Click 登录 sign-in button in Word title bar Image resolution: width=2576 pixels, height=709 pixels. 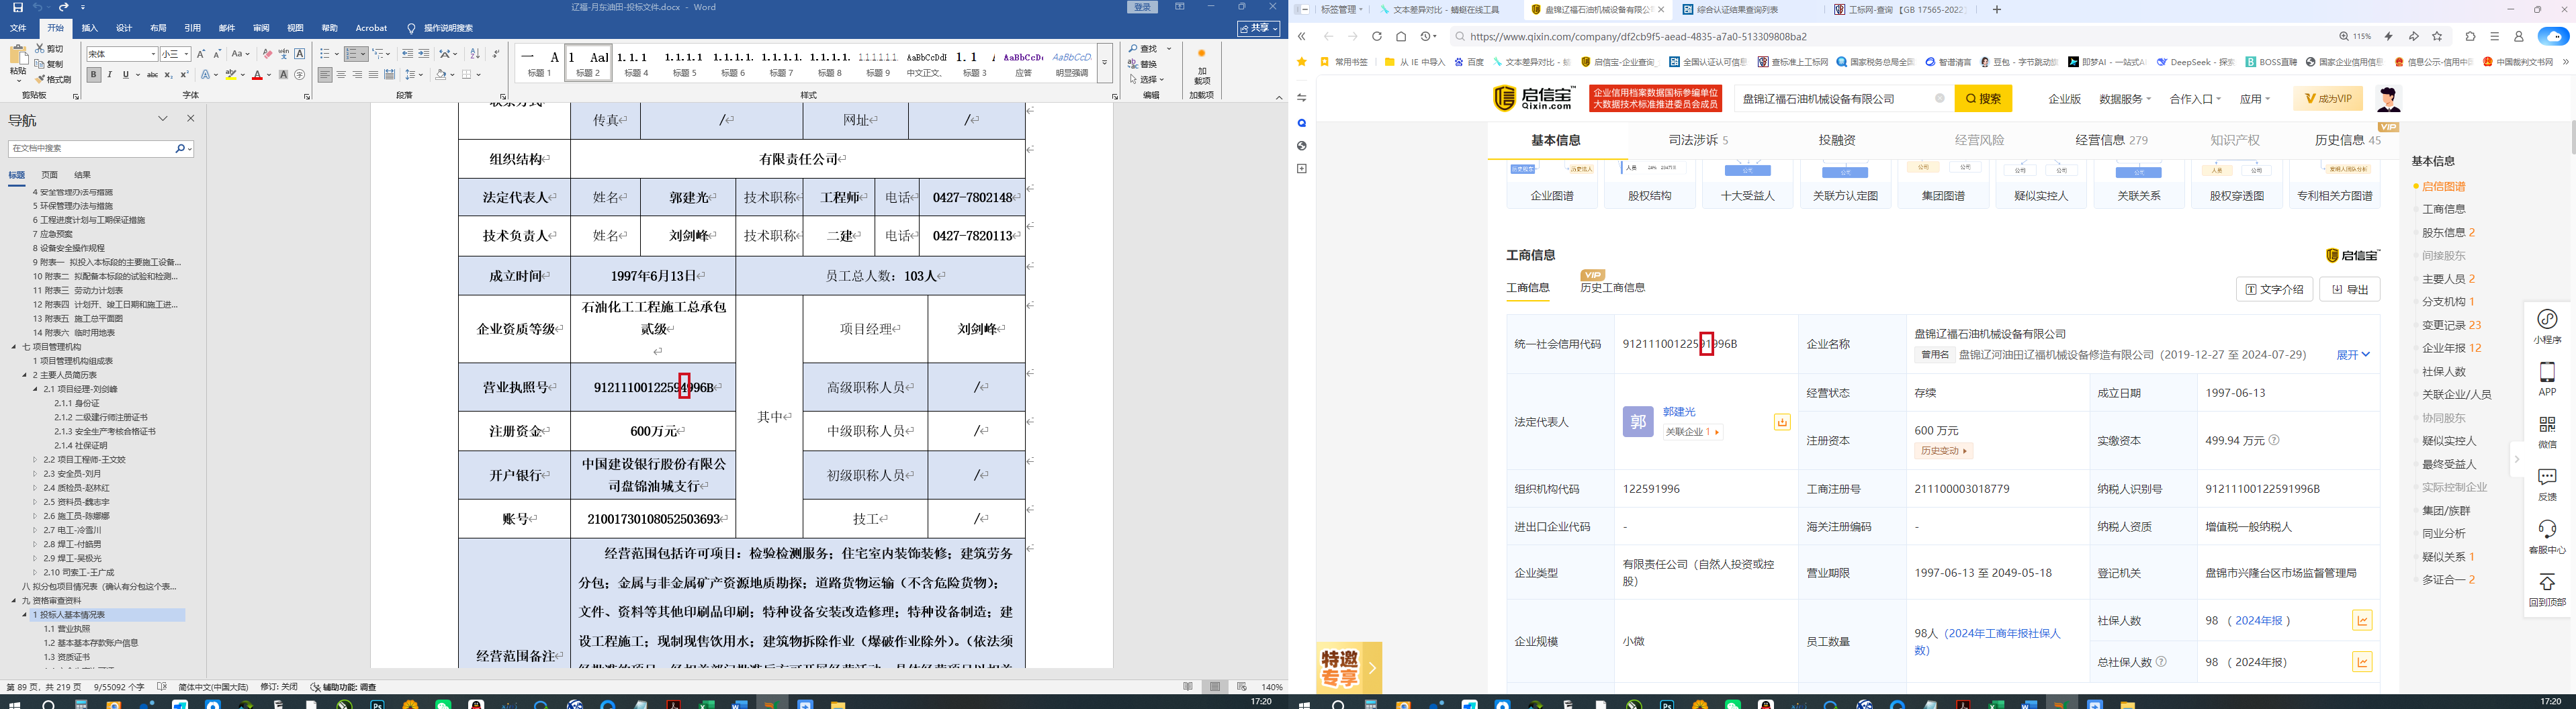tap(1143, 7)
